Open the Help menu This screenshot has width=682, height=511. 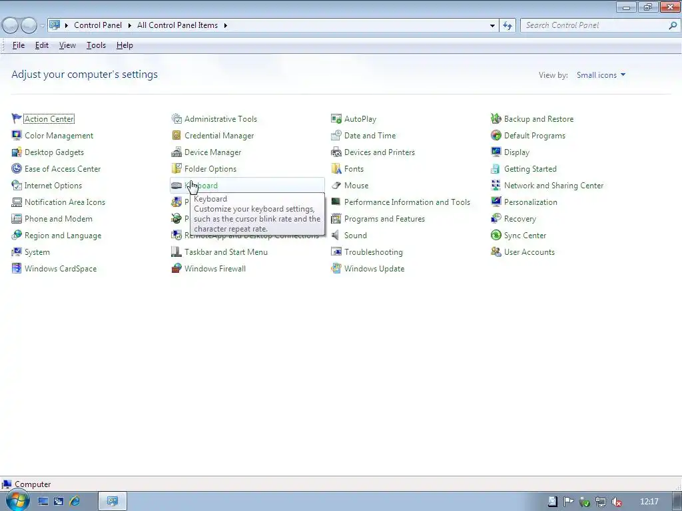point(125,45)
